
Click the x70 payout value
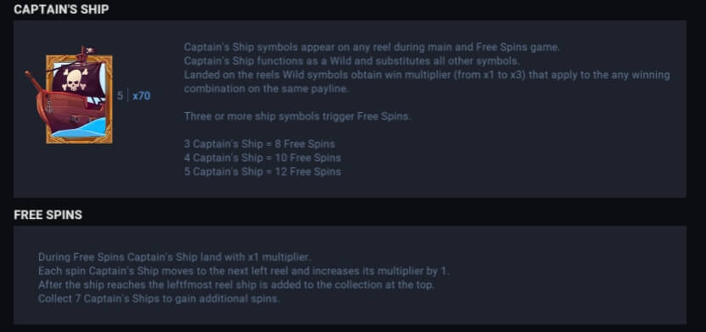tap(142, 96)
